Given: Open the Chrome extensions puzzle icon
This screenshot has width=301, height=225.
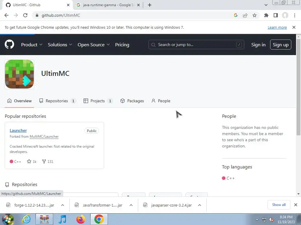Looking at the screenshot, I should 266,15.
